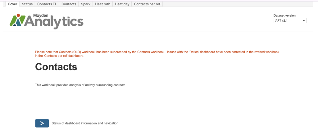View the Contacts per ref tab
The width and height of the screenshot is (318, 138).
(x=147, y=4)
